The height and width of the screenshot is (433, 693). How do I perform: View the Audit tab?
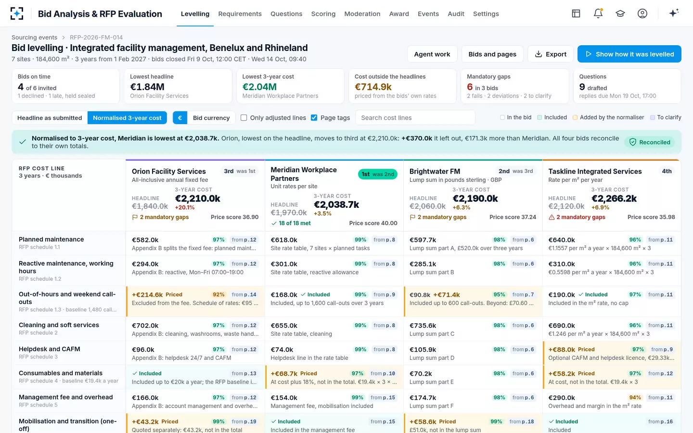(x=456, y=14)
